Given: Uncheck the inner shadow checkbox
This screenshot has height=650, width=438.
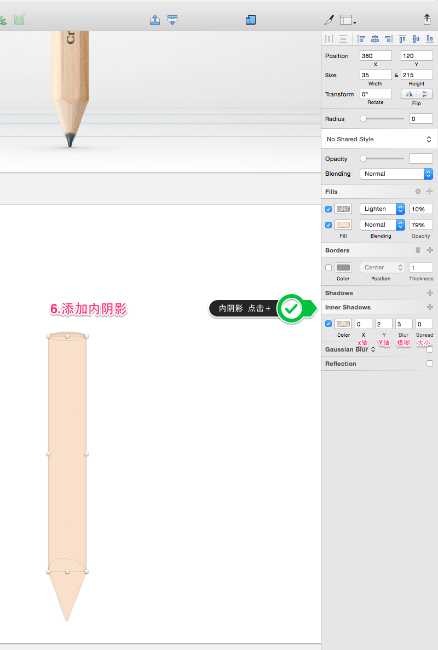Looking at the screenshot, I should pos(328,324).
